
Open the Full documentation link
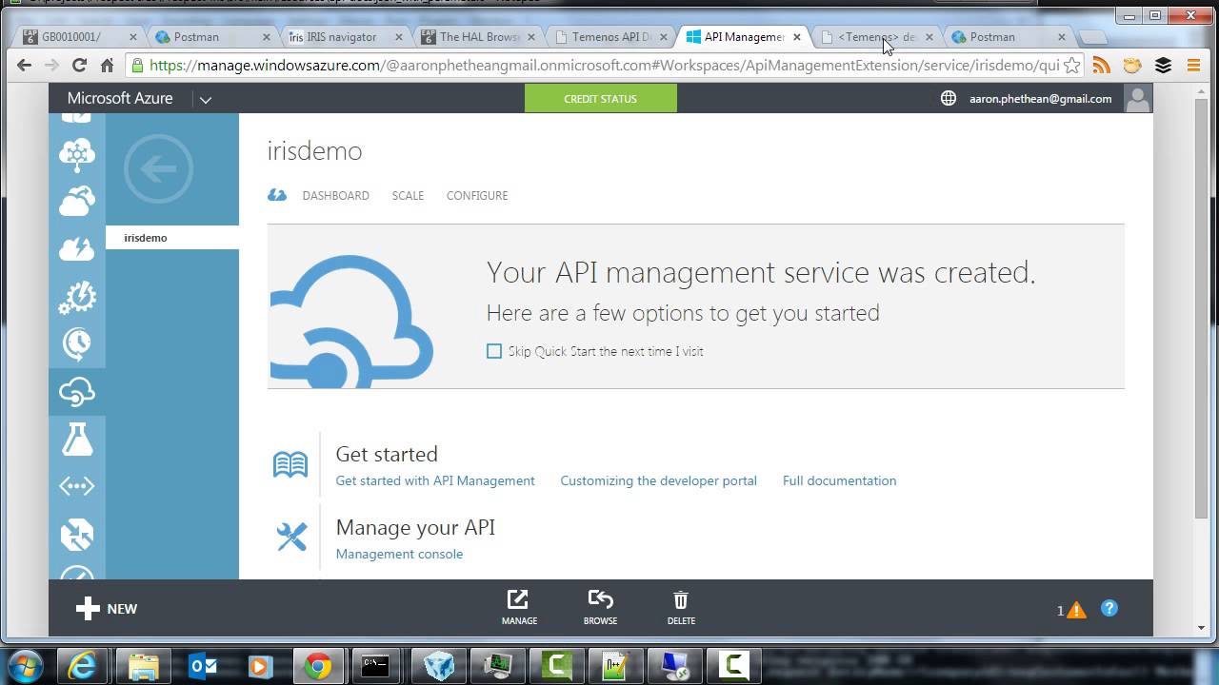(839, 481)
